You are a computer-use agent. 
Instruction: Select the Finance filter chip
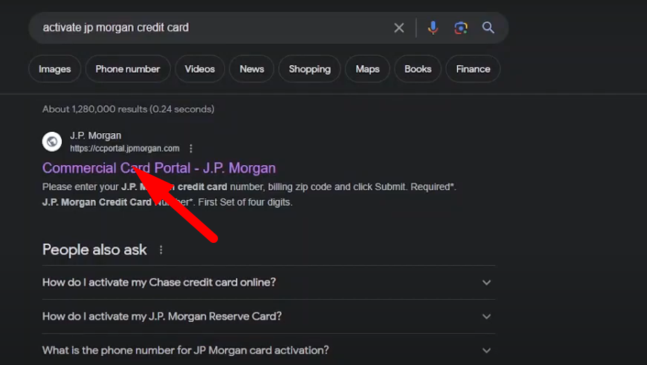click(x=473, y=69)
